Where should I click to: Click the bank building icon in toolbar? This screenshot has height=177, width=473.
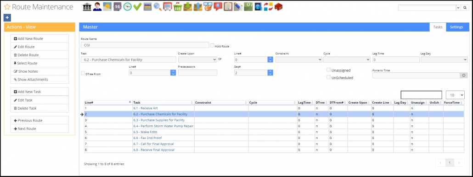(87, 6)
